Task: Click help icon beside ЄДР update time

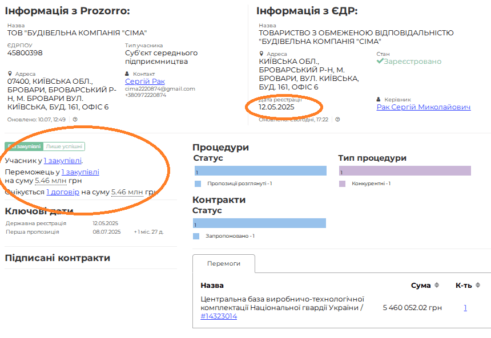Action: coord(337,120)
